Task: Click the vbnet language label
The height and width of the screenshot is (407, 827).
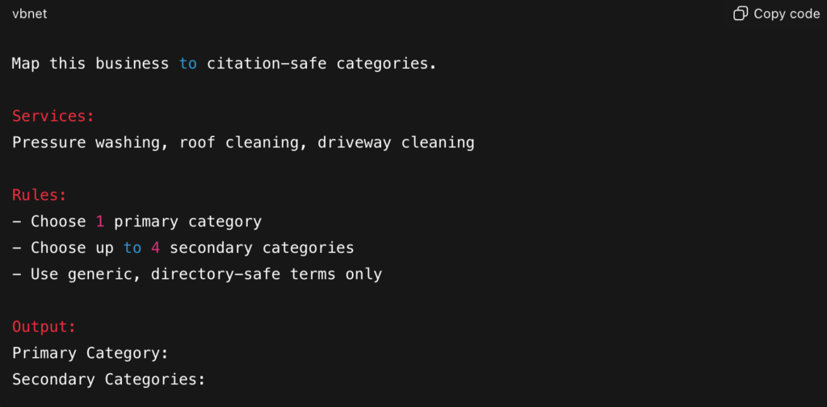Action: tap(29, 14)
